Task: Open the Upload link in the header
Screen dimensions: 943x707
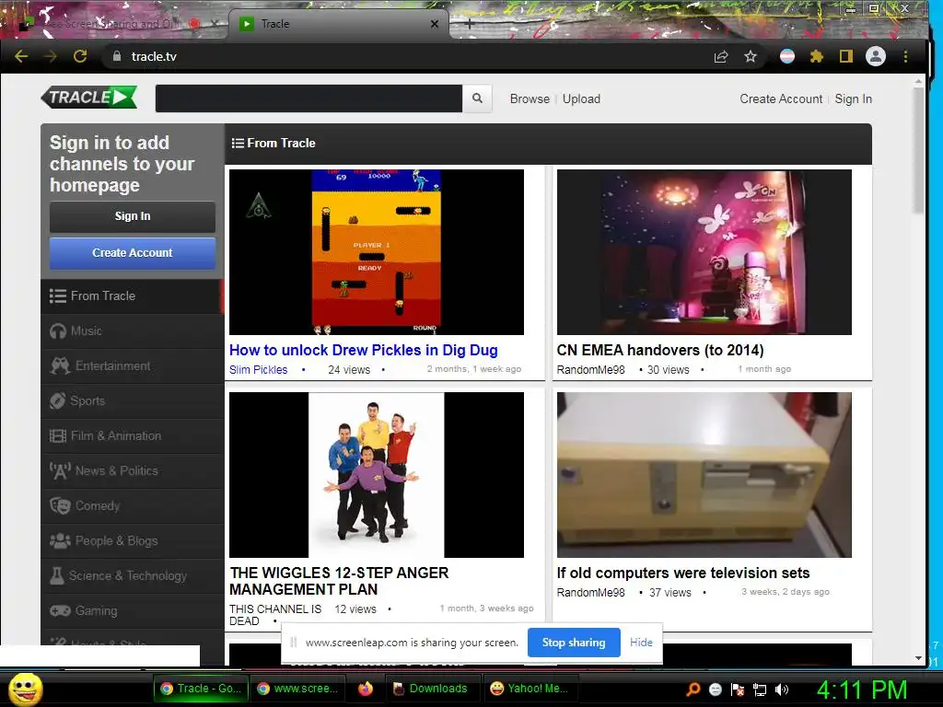Action: tap(582, 99)
